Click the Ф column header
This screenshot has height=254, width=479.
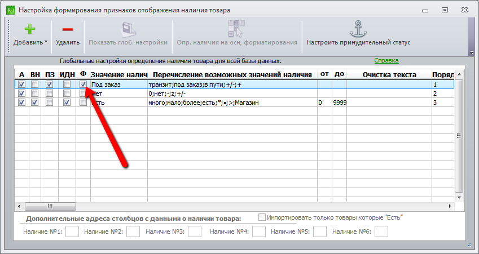pyautogui.click(x=83, y=74)
